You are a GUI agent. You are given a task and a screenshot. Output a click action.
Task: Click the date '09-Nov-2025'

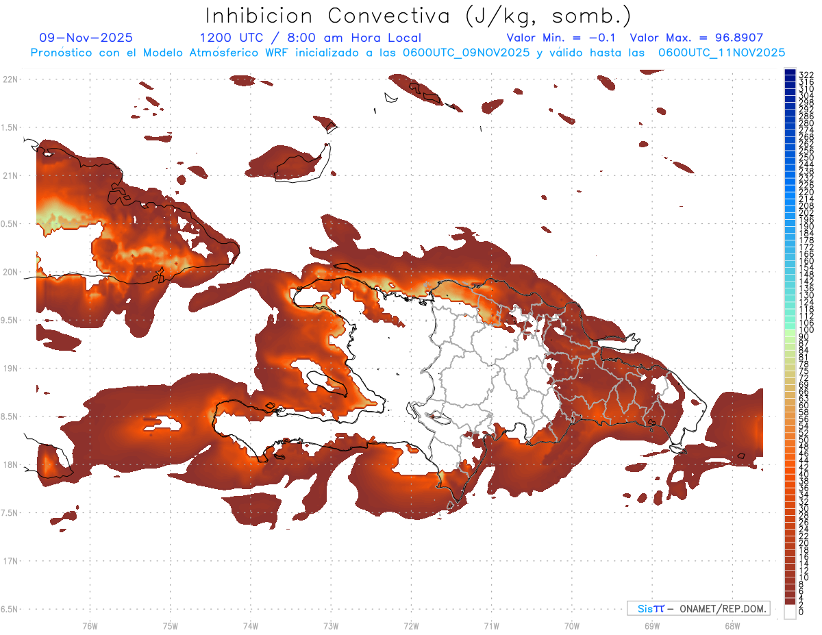tap(86, 38)
